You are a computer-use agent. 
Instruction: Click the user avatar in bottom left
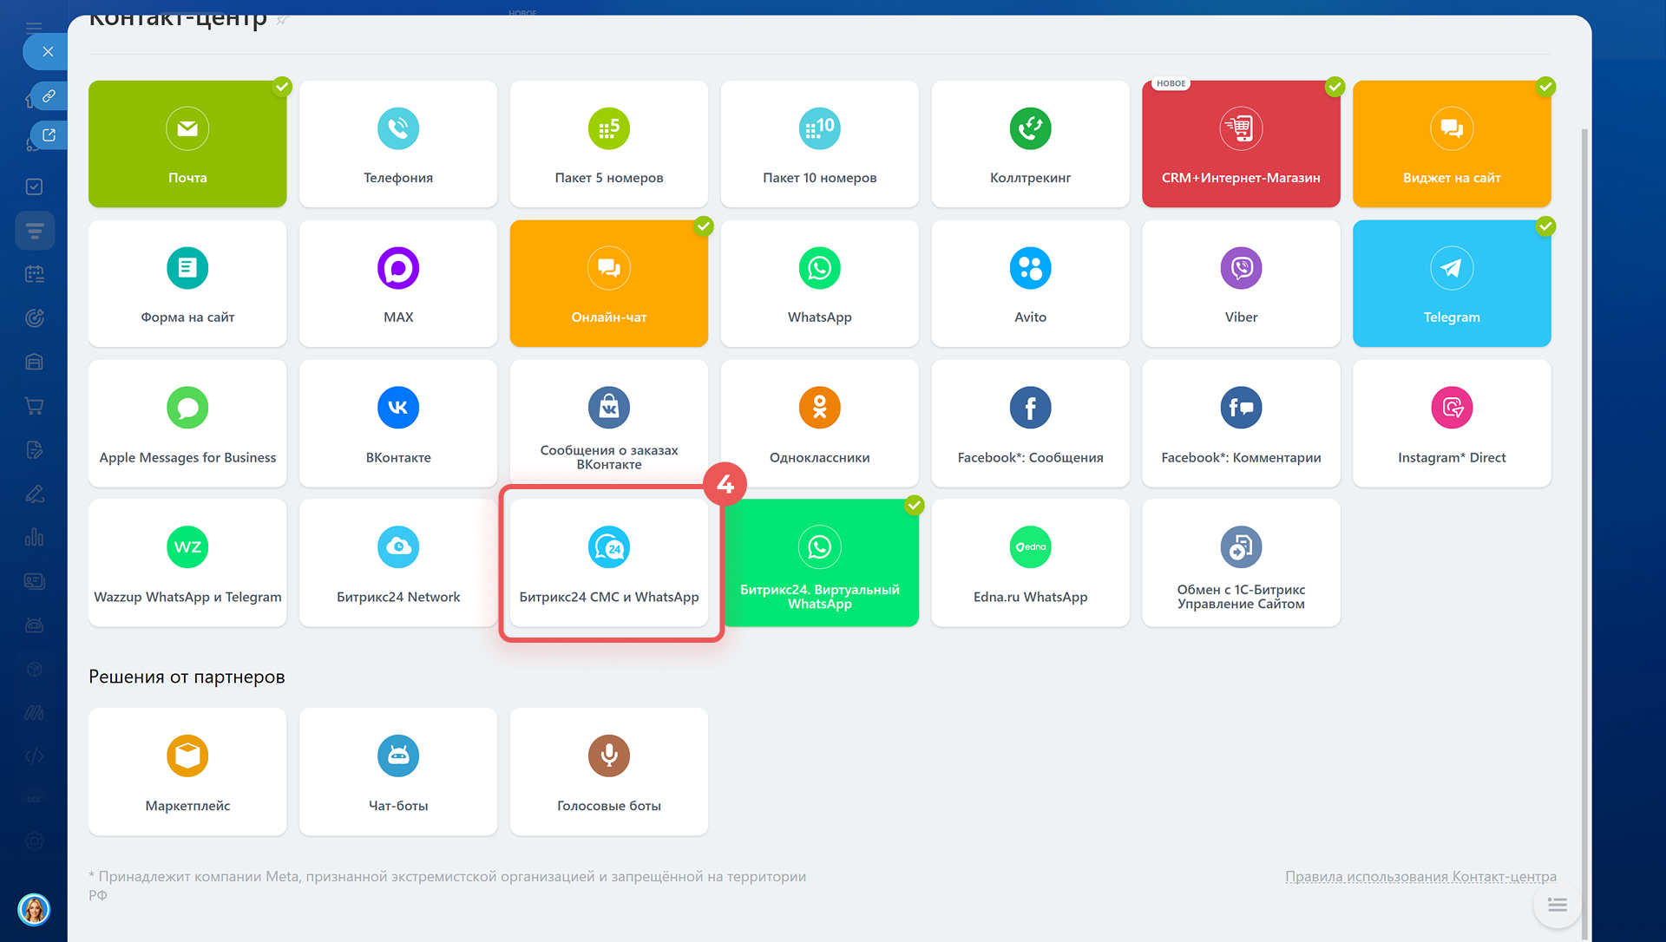click(34, 909)
